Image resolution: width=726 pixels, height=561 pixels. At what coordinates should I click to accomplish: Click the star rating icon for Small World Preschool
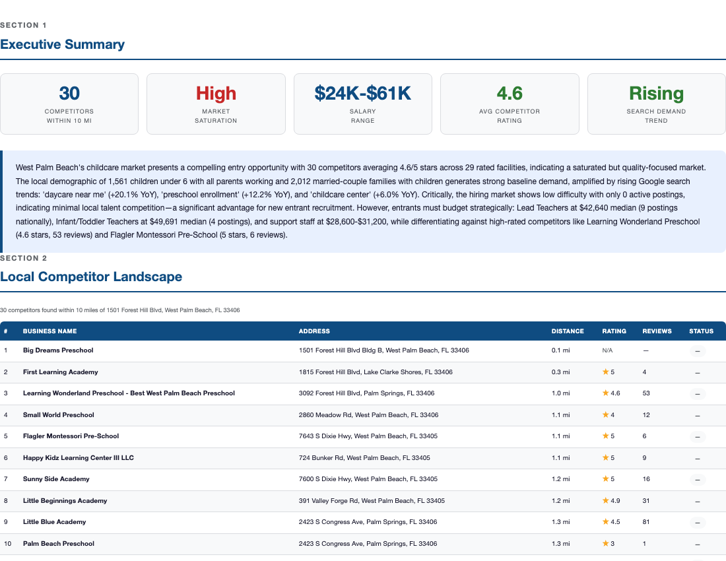(605, 414)
